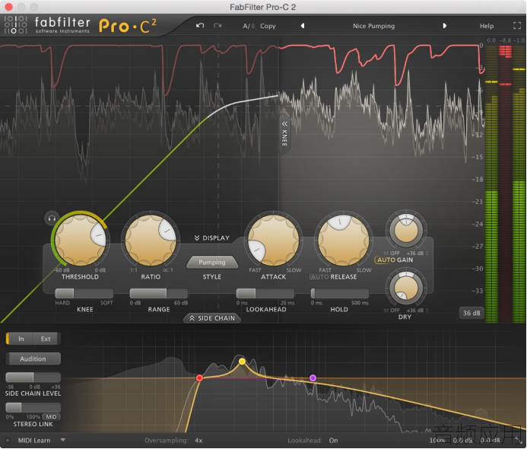Click the Knee slider

click(x=84, y=293)
